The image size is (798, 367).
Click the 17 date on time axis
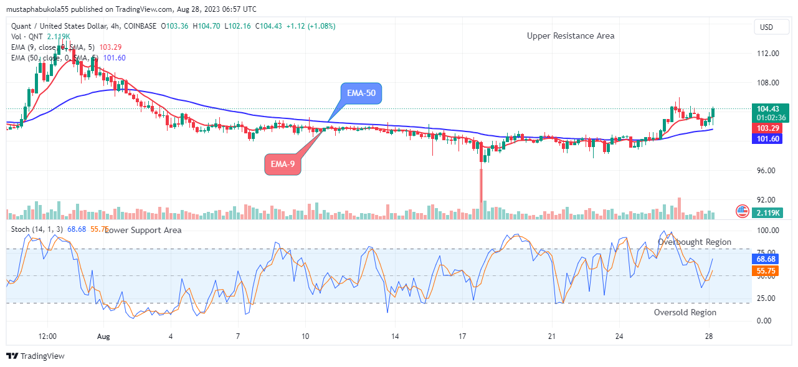(462, 336)
